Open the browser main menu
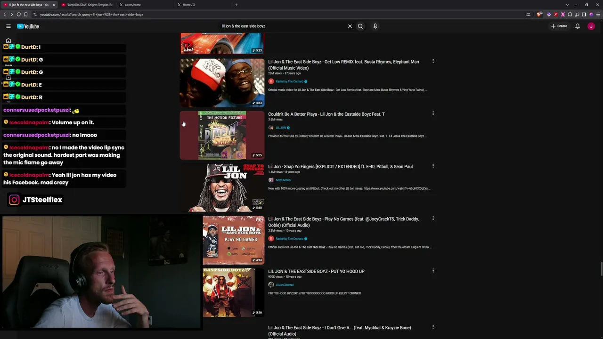This screenshot has width=603, height=339. tap(598, 15)
